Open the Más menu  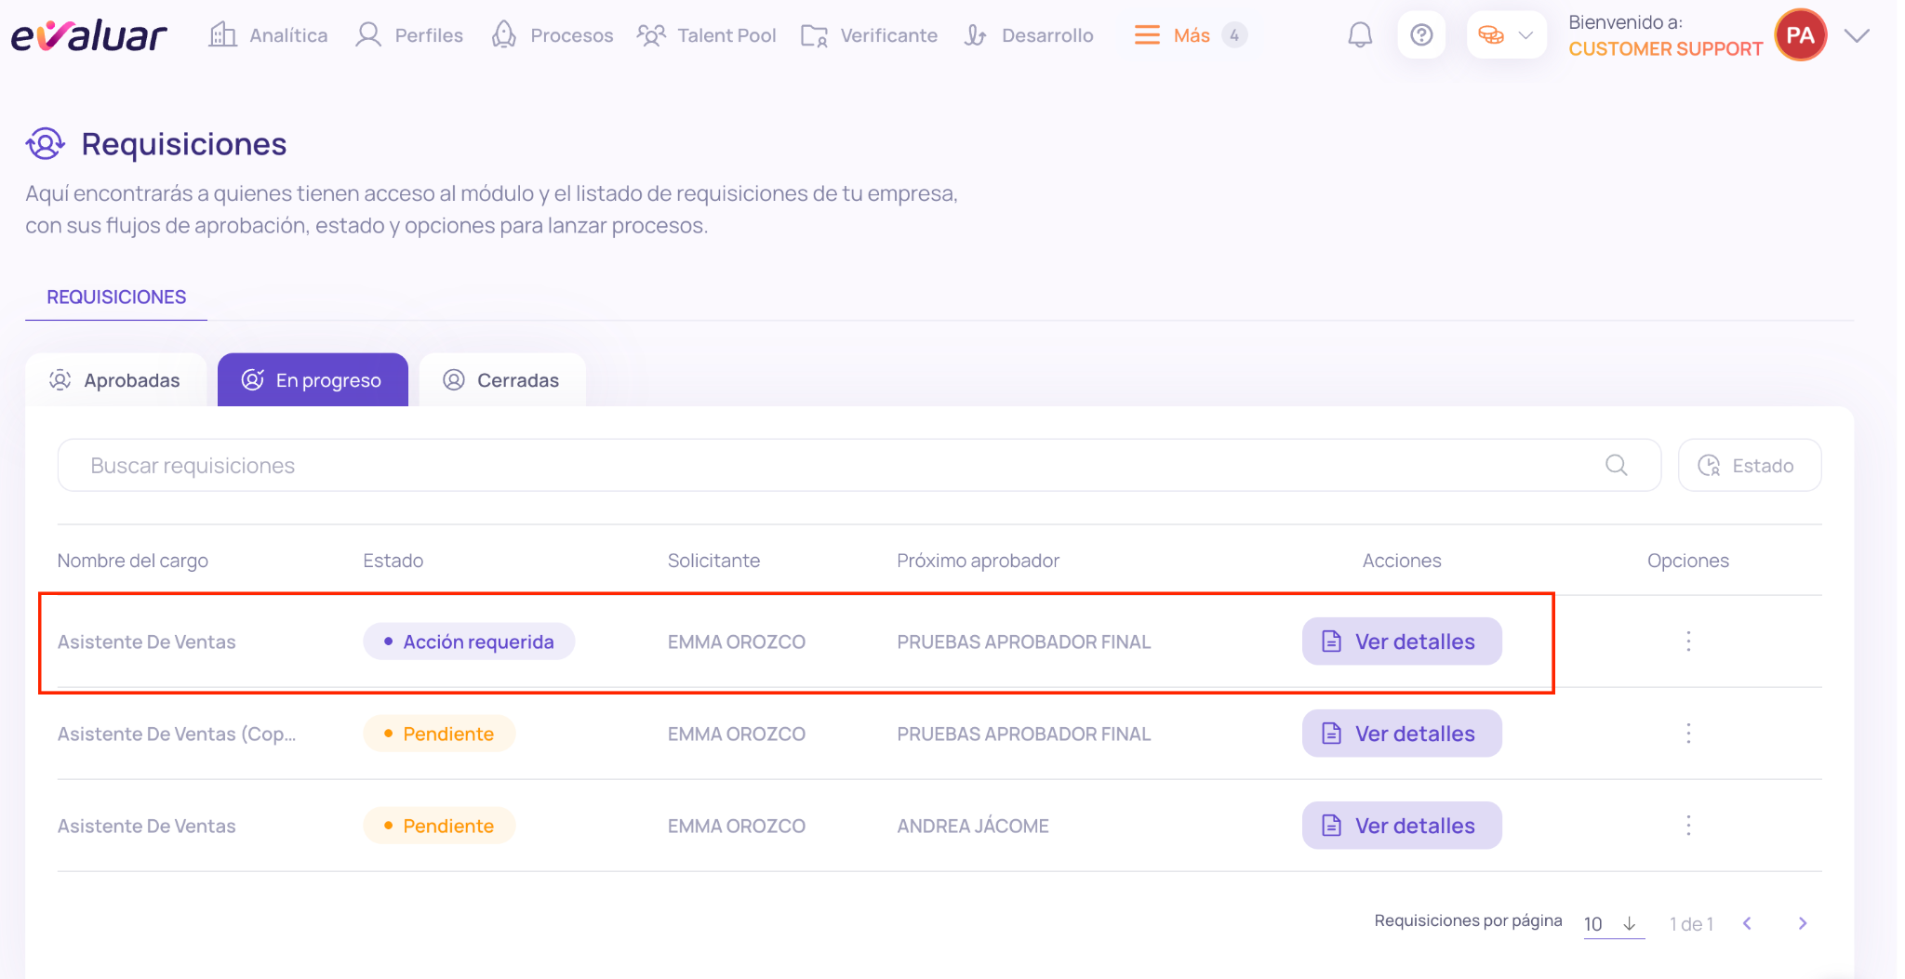1190,35
